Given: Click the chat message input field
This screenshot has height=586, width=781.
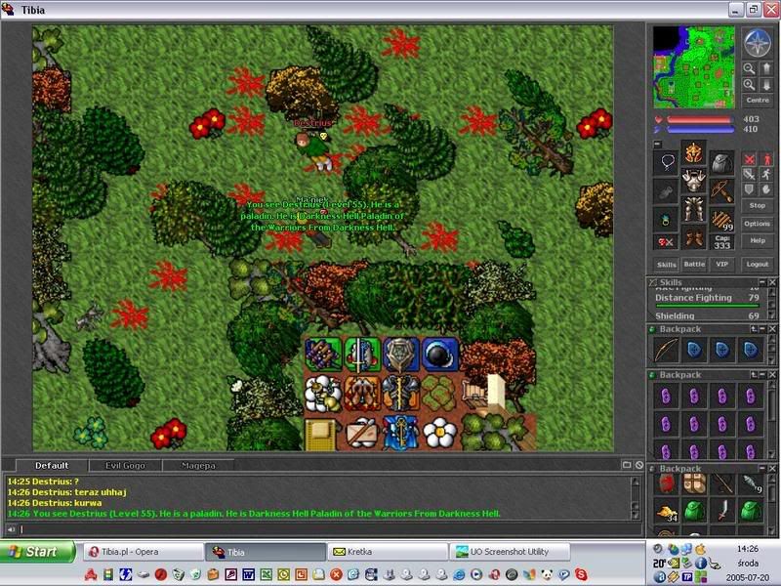Looking at the screenshot, I should click(x=329, y=529).
